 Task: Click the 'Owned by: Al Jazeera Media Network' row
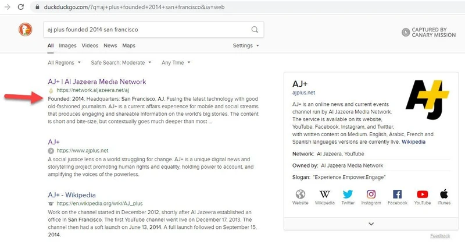(x=371, y=165)
